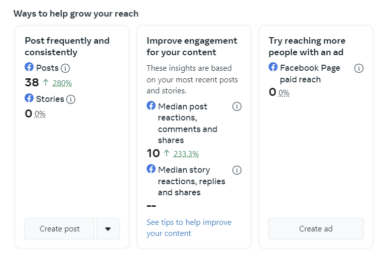Expand the dropdown arrow beside Create post
This screenshot has height=253, width=379.
108,229
